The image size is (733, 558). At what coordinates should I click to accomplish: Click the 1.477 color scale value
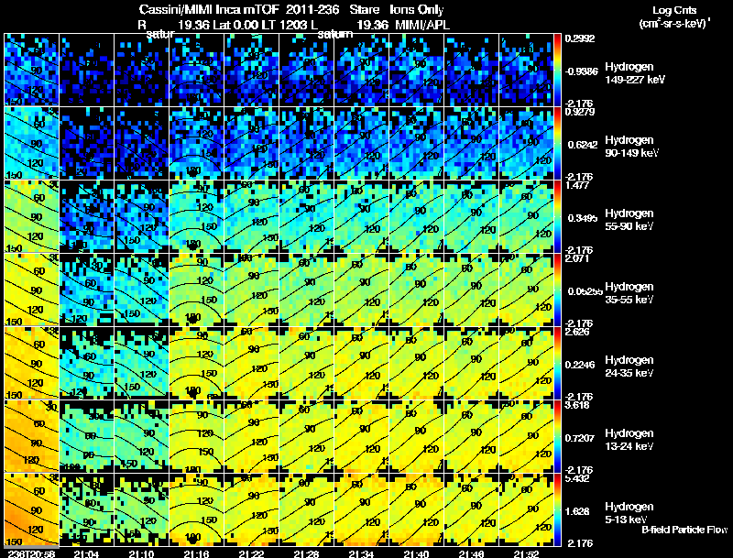pyautogui.click(x=577, y=185)
